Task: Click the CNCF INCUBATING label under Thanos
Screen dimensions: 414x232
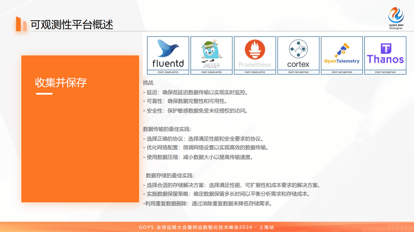Action: click(385, 72)
